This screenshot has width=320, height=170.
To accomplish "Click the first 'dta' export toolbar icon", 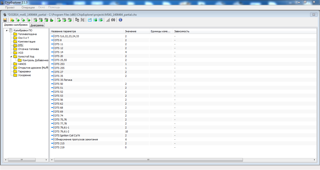I will coord(46,20).
